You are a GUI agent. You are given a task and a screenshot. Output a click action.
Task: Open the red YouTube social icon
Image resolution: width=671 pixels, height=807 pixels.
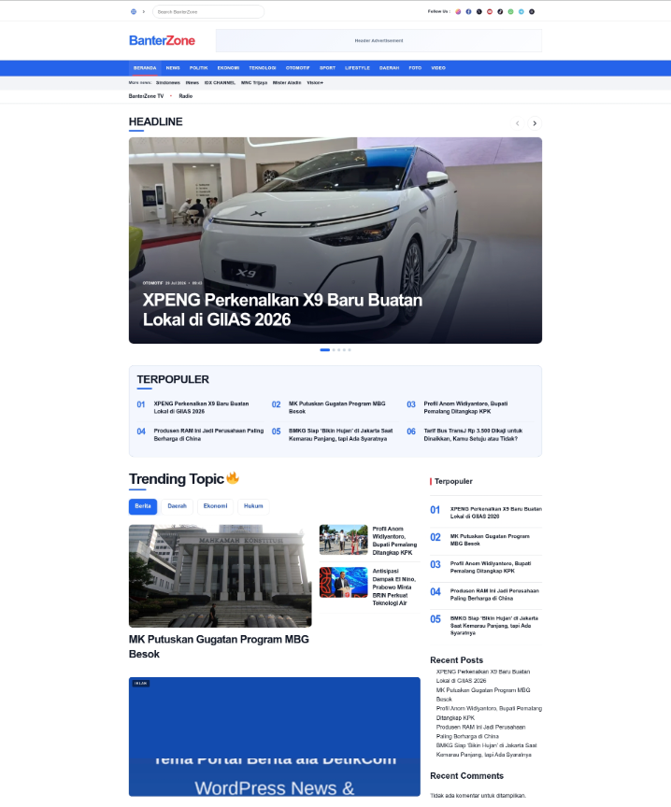coord(490,11)
